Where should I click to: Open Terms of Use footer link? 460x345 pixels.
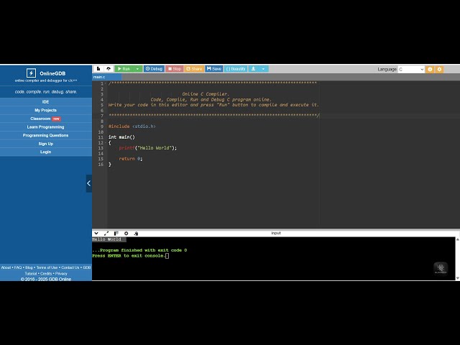(x=47, y=267)
